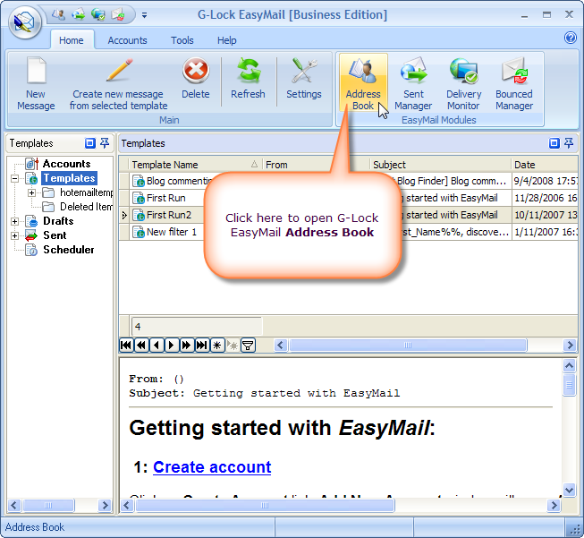Image resolution: width=584 pixels, height=538 pixels.
Task: Click the record count field showing 4
Action: (197, 327)
